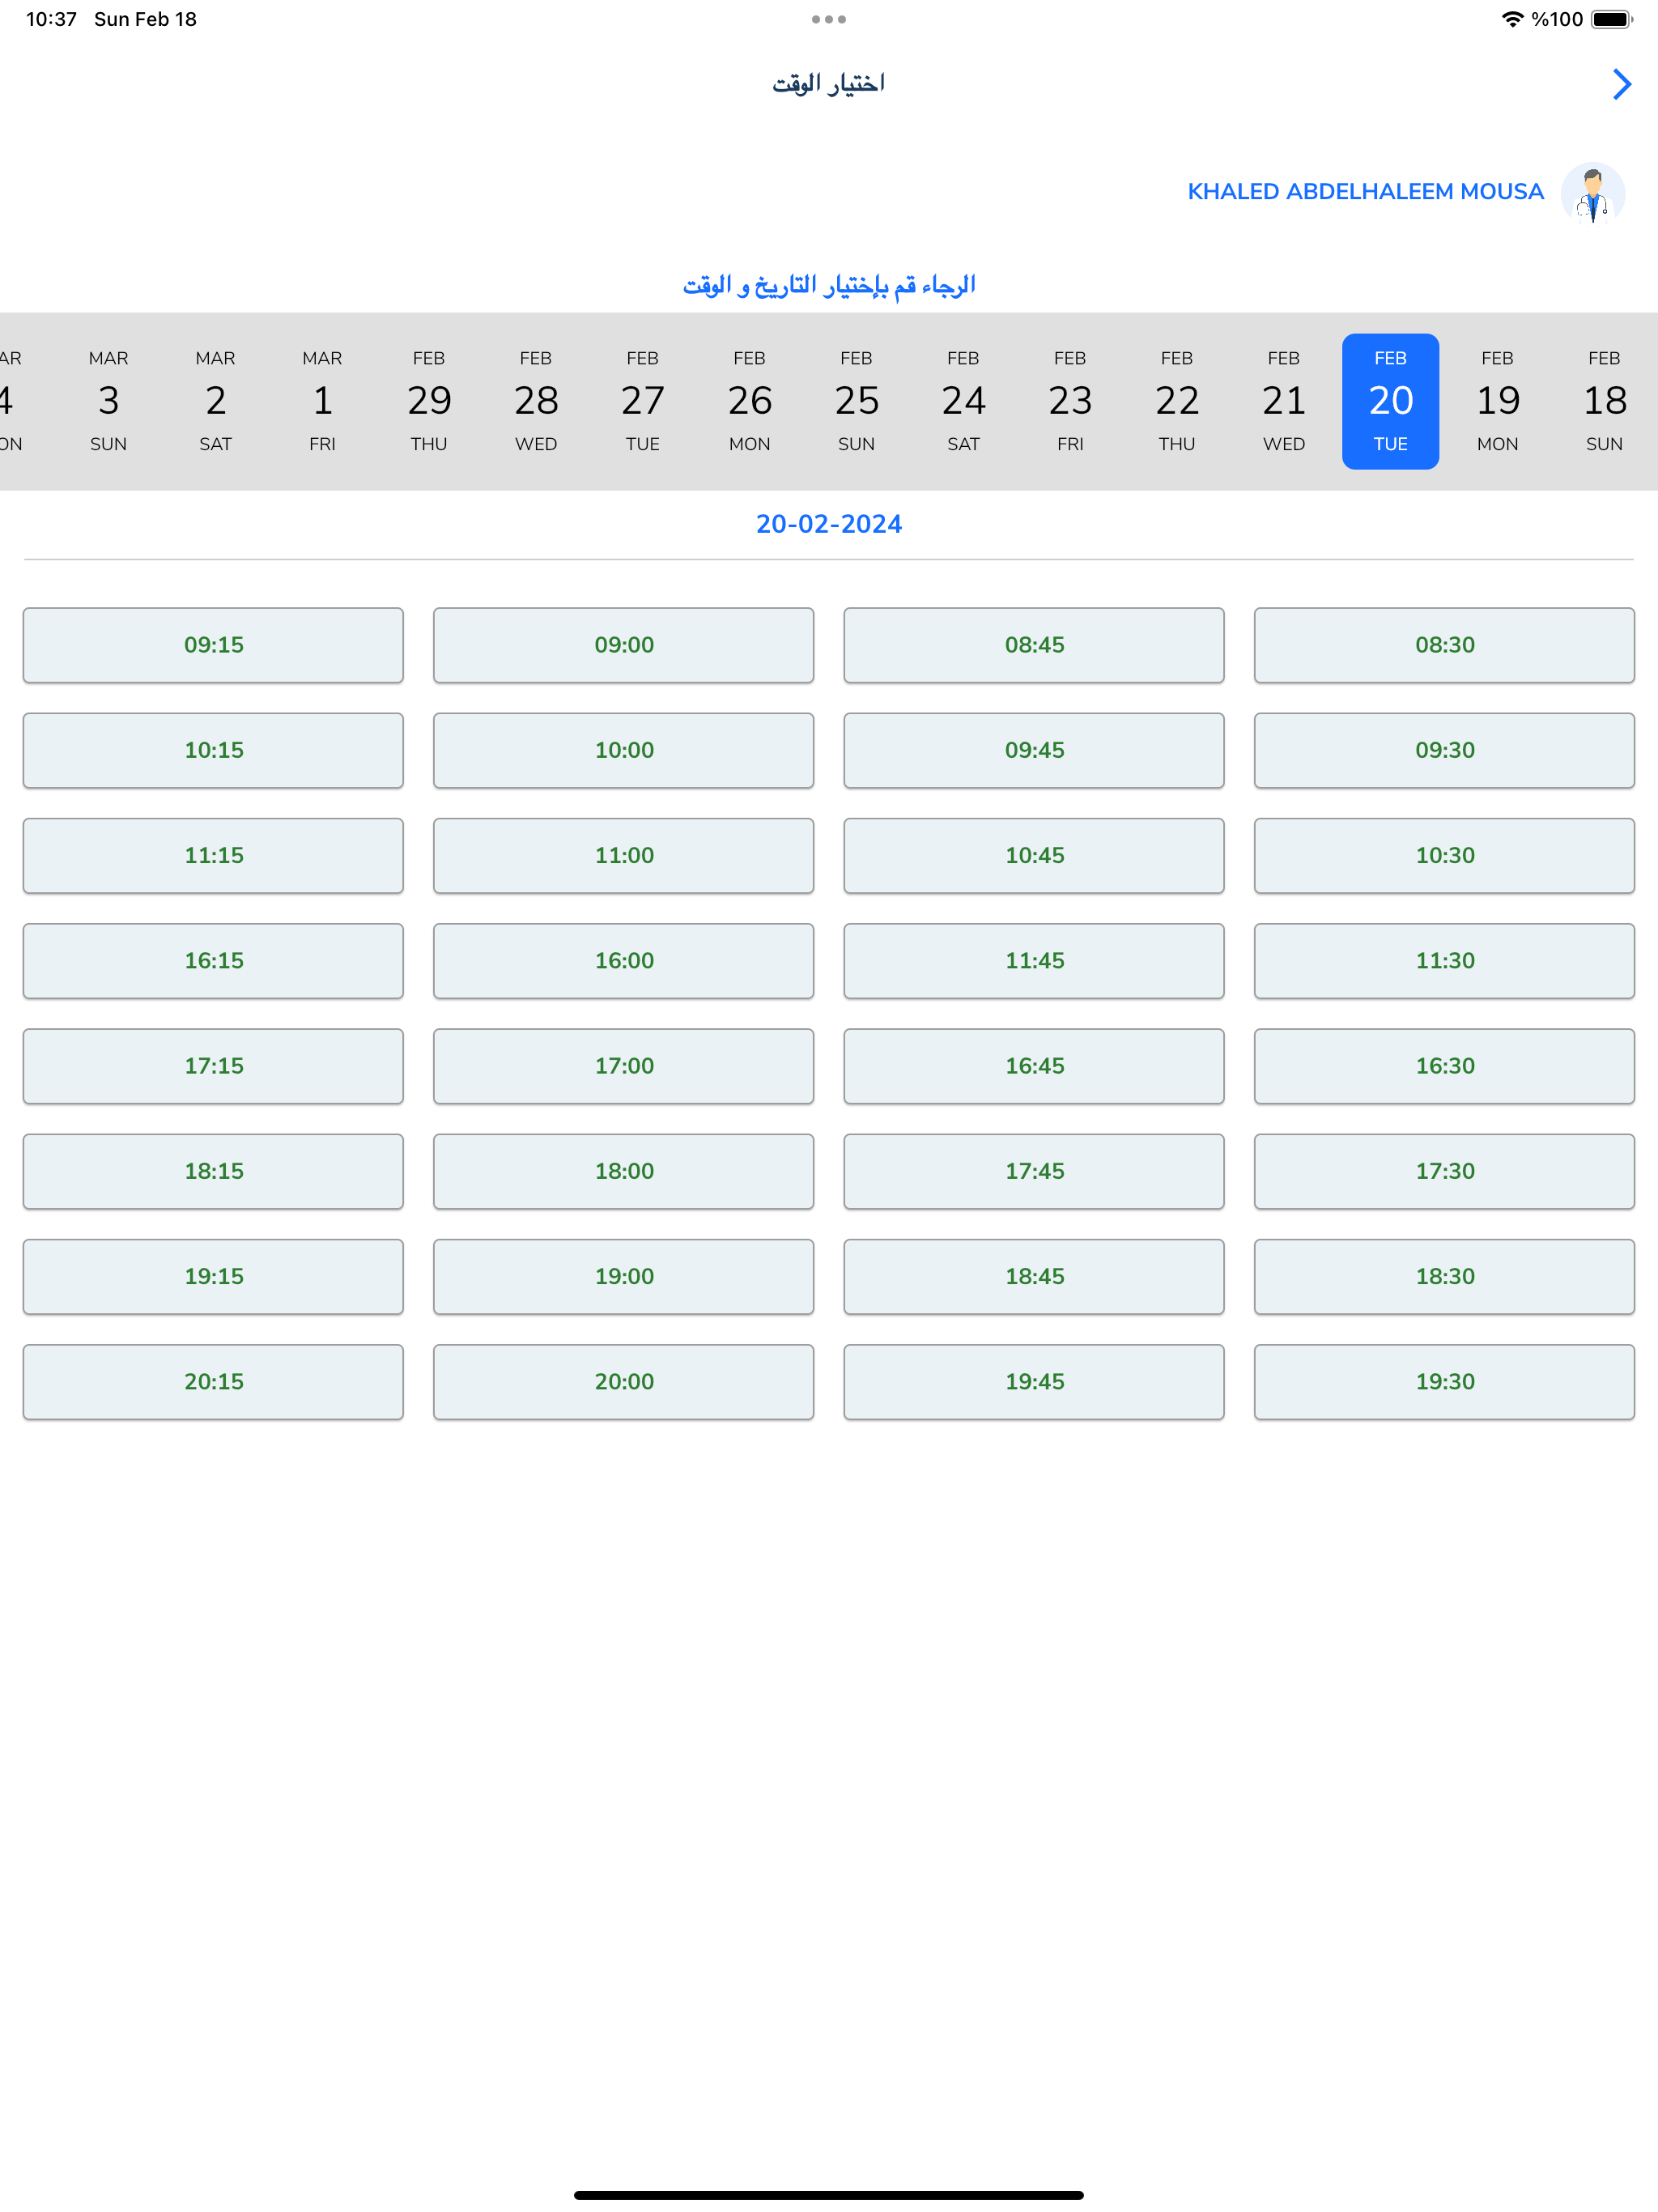Viewport: 1658px width, 2212px height.
Task: Tap the Arabic page title heading
Action: pos(828,83)
